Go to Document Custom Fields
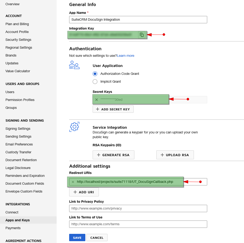The width and height of the screenshot is (244, 243). pos(25,184)
